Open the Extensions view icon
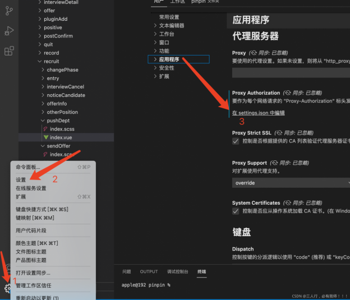Image resolution: width=350 pixels, height=300 pixels. click(x=9, y=51)
